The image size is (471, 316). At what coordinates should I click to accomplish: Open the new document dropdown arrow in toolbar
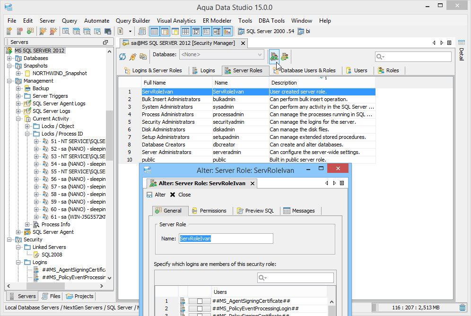[130, 31]
